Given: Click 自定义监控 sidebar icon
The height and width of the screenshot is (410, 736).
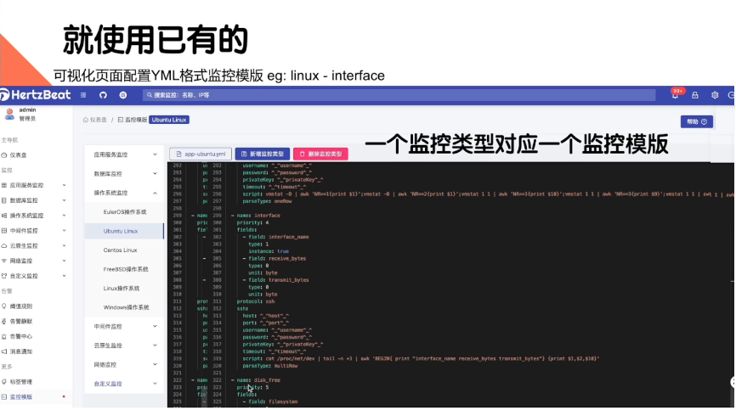Looking at the screenshot, I should pyautogui.click(x=4, y=276).
